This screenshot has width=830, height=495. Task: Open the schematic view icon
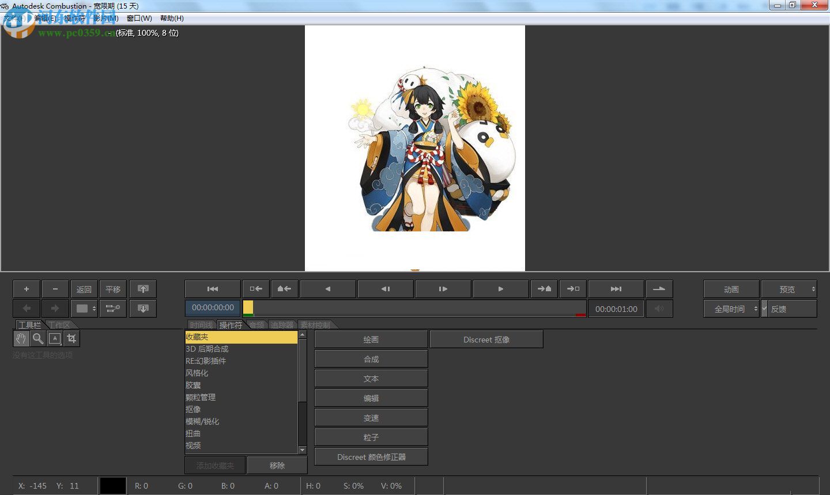pos(113,309)
